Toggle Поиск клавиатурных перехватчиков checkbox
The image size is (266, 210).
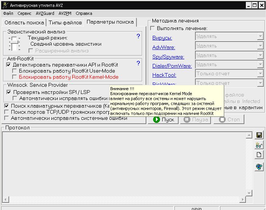click(x=6, y=106)
